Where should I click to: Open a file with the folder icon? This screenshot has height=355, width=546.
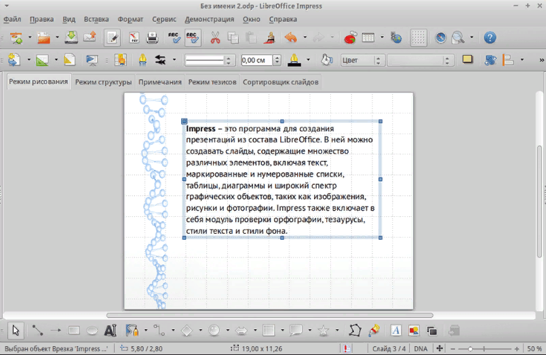pyautogui.click(x=44, y=37)
